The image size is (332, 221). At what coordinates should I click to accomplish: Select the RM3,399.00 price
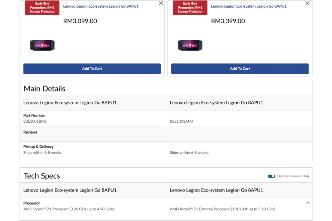point(228,21)
